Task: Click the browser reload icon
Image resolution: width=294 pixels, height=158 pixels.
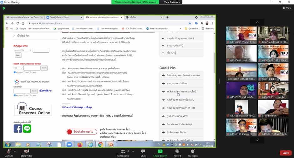Action: pyautogui.click(x=18, y=23)
